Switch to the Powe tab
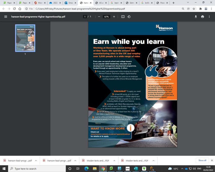Image resolution: width=215 pixels, height=172 pixels. point(162,3)
